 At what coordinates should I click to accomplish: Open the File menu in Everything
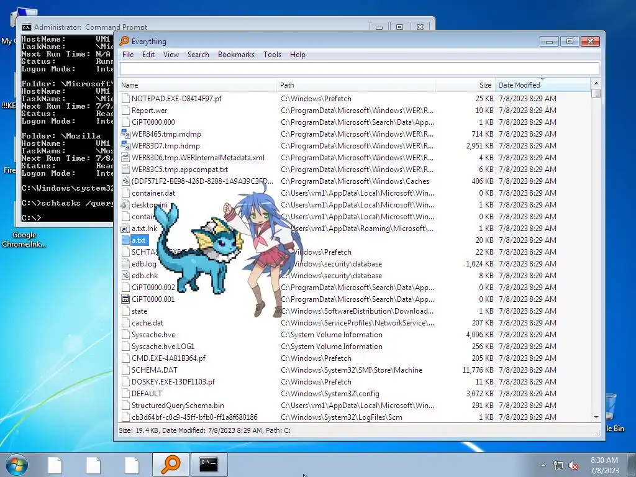tap(128, 55)
